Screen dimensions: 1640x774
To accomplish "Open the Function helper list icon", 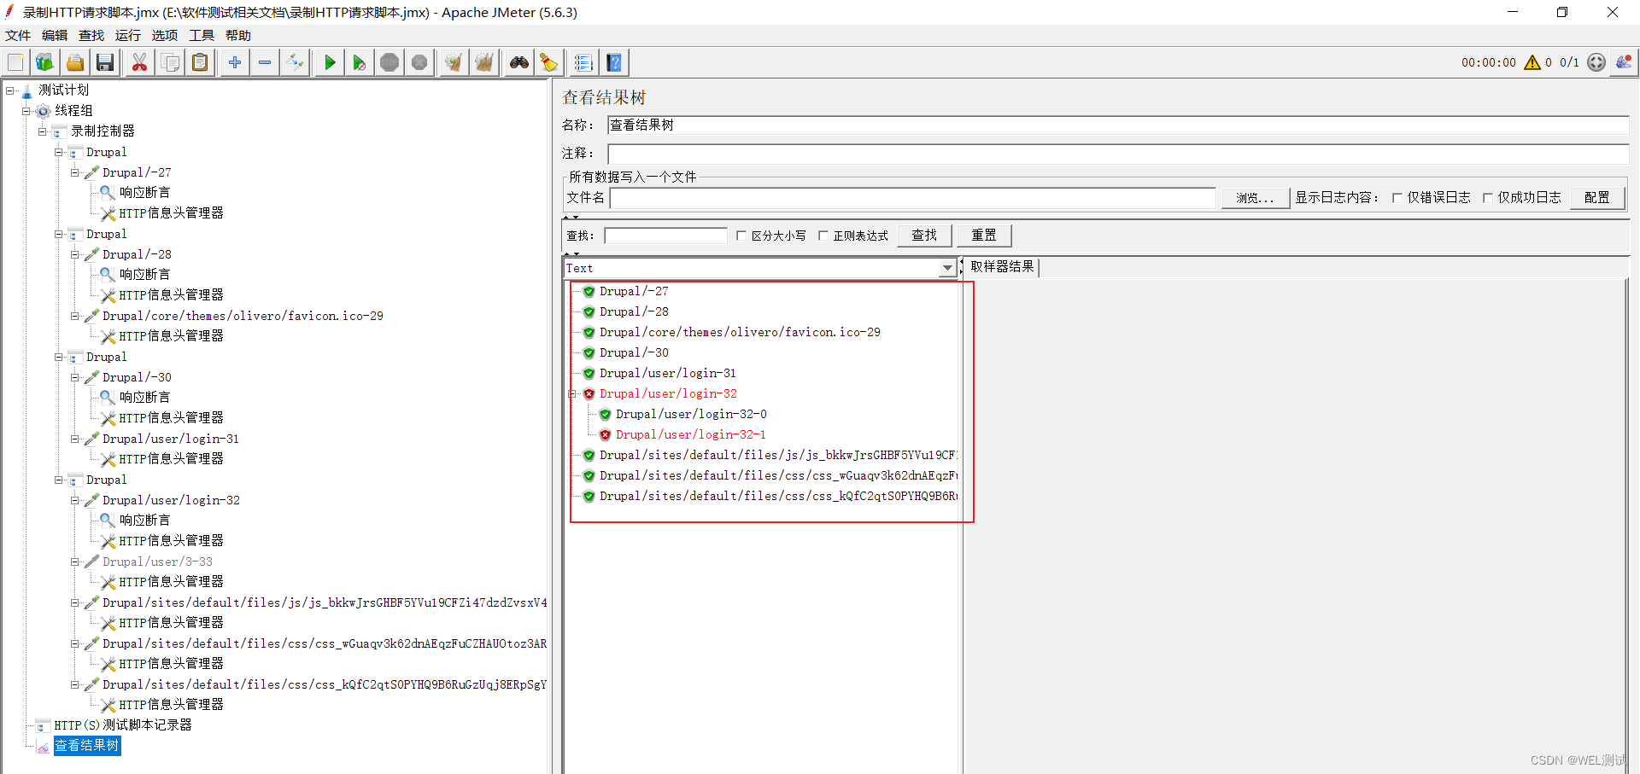I will 583,62.
